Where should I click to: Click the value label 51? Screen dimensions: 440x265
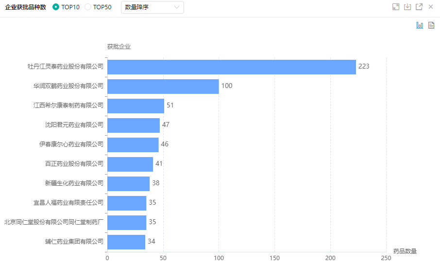click(x=170, y=105)
